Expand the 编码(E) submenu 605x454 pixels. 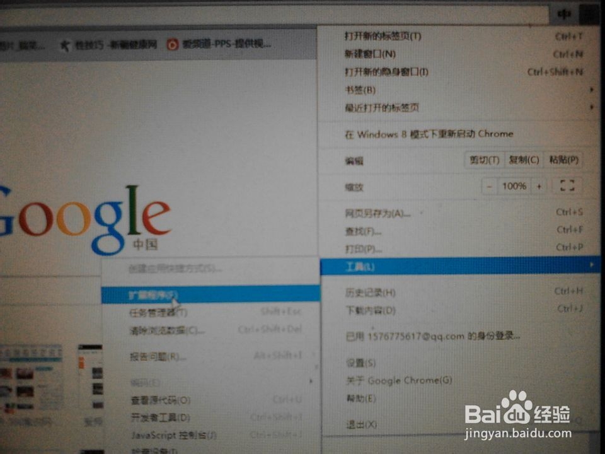210,382
